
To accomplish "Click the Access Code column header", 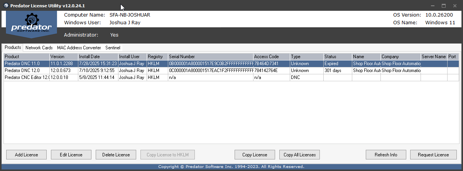I will 271,57.
